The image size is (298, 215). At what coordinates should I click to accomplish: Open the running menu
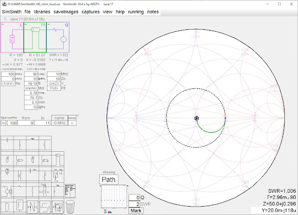coord(136,12)
